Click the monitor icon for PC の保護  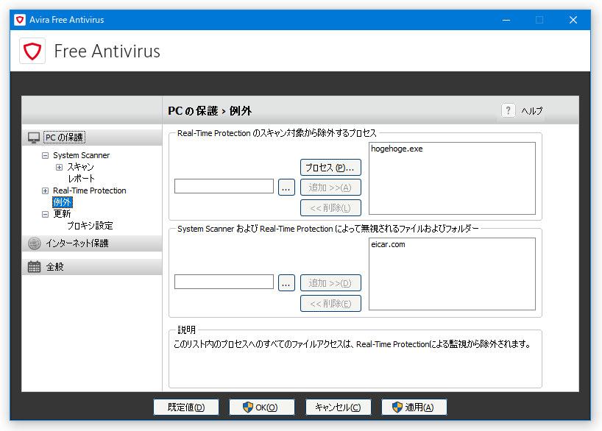tap(34, 138)
